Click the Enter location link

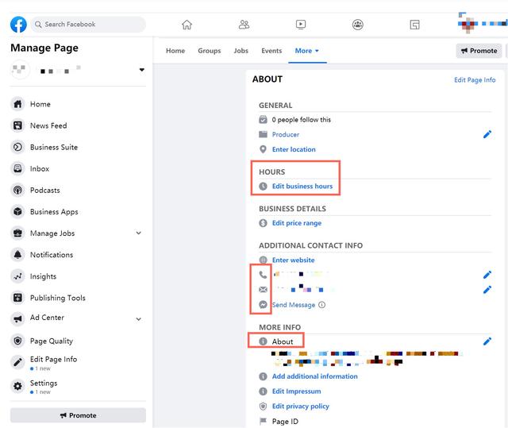point(294,149)
